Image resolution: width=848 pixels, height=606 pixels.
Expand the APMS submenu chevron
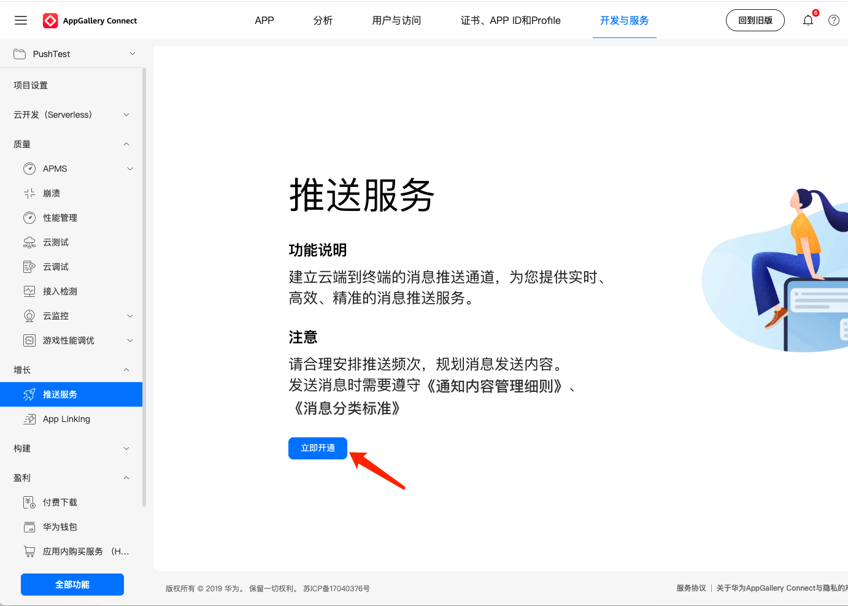coord(130,169)
